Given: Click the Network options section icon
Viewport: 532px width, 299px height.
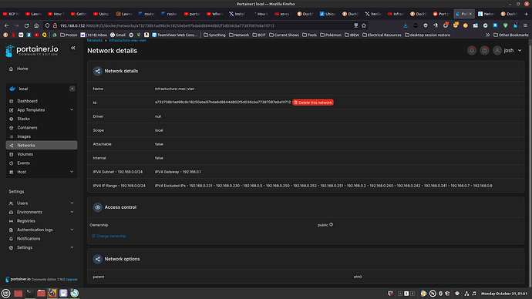Looking at the screenshot, I should click(98, 259).
